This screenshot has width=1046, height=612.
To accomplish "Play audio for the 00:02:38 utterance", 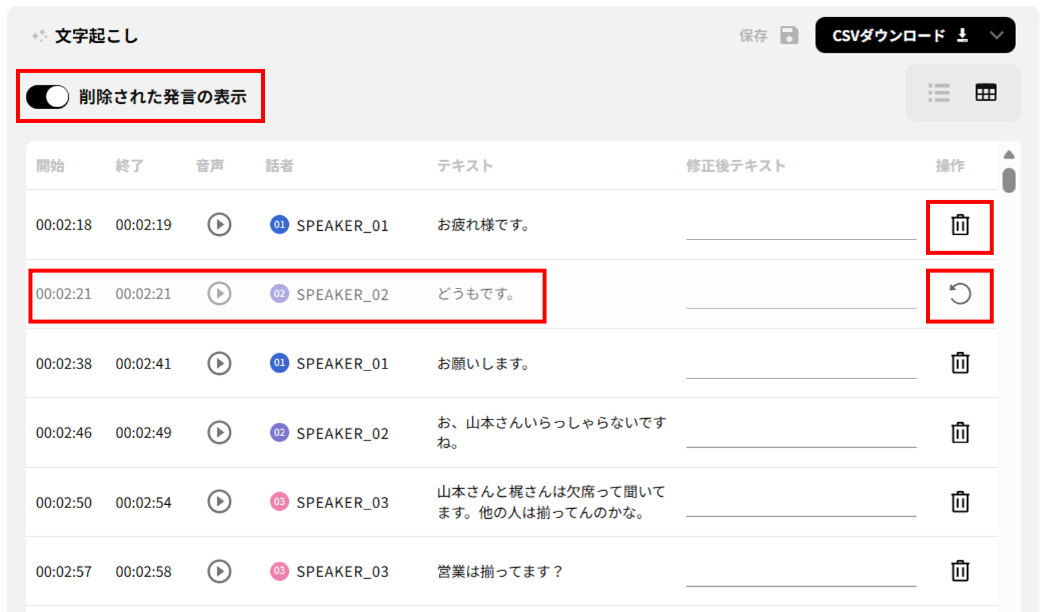I will pos(219,363).
